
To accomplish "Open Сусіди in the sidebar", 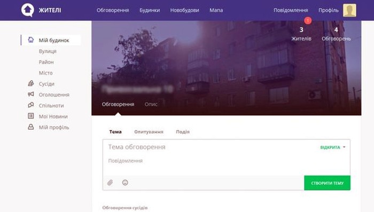I will (46, 84).
